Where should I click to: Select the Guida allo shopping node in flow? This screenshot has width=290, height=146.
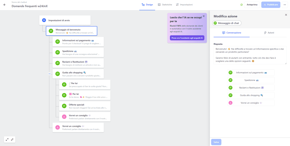[78, 74]
